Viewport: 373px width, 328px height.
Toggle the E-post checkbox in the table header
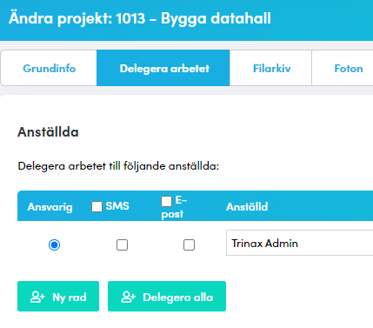[166, 201]
